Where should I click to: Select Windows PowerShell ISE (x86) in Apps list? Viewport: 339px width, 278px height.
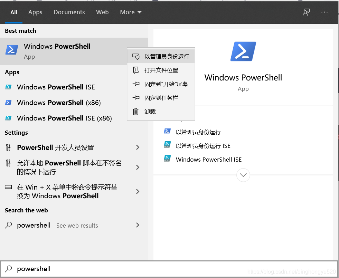pyautogui.click(x=74, y=118)
